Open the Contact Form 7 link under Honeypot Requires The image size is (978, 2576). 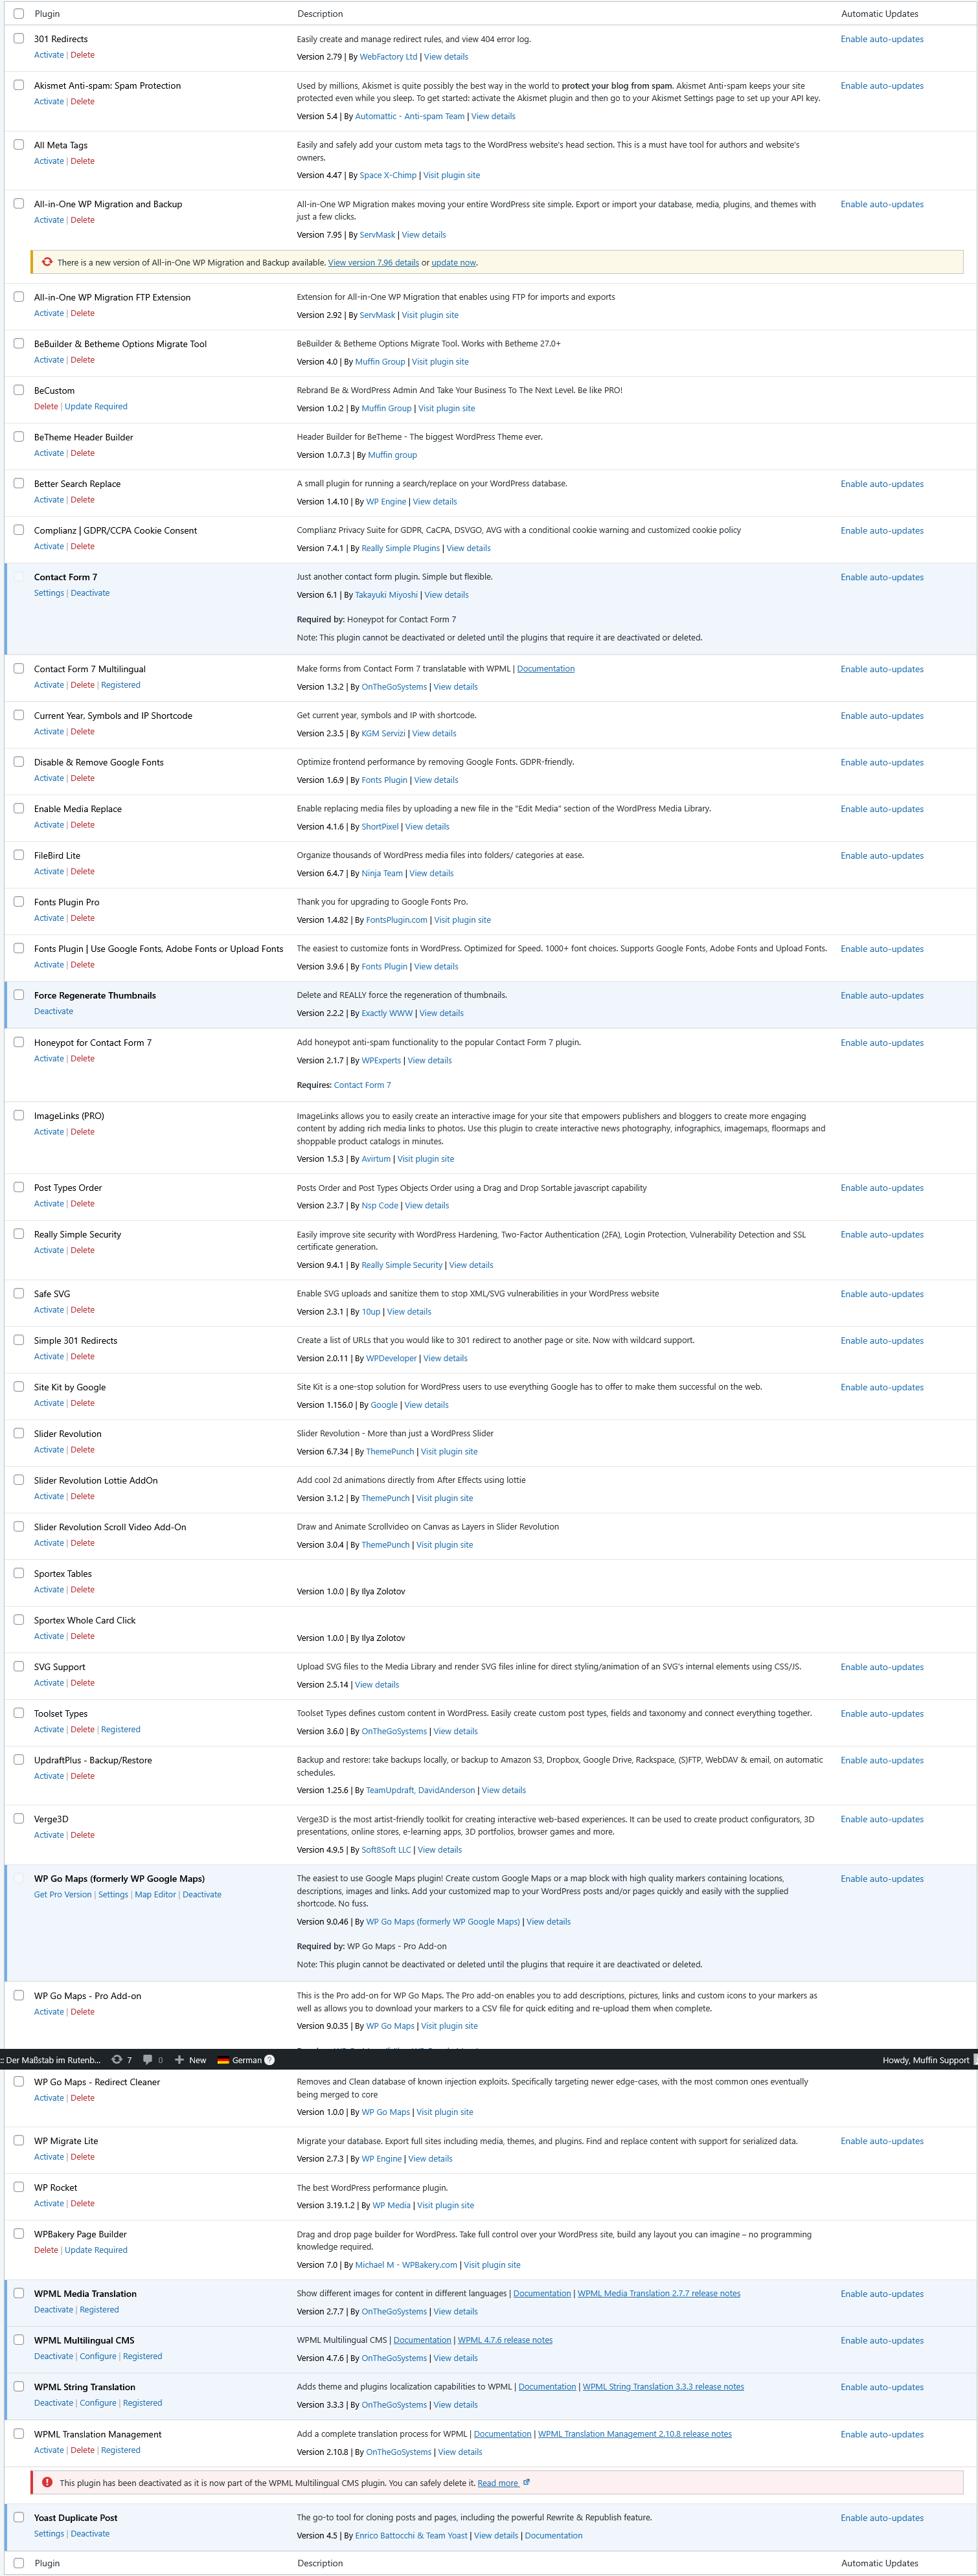coord(362,1085)
